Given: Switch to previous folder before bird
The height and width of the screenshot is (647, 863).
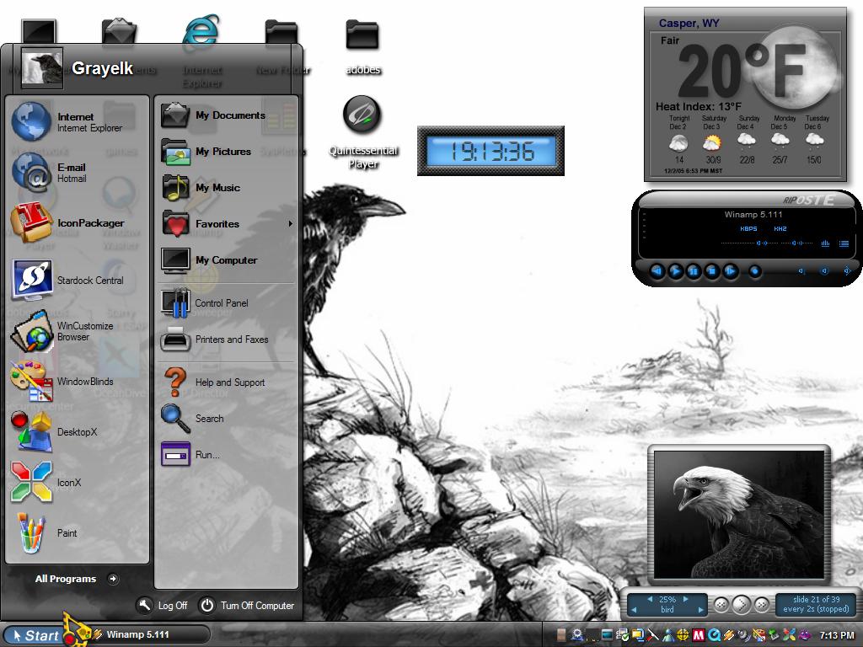Looking at the screenshot, I should pos(634,610).
